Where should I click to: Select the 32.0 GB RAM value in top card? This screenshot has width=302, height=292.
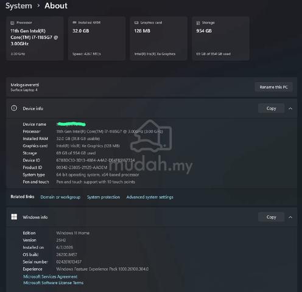(x=81, y=31)
